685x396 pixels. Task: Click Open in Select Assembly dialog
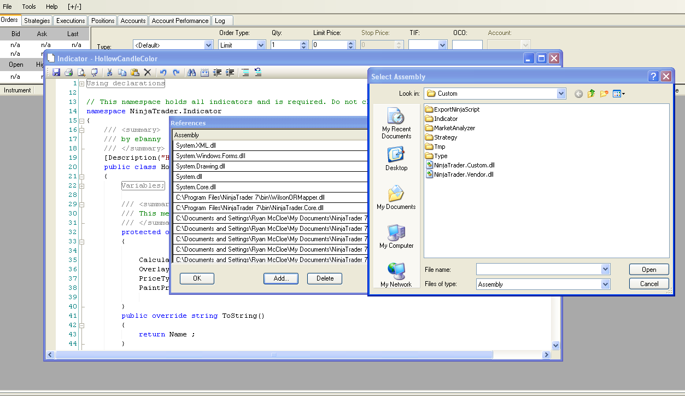click(x=649, y=270)
